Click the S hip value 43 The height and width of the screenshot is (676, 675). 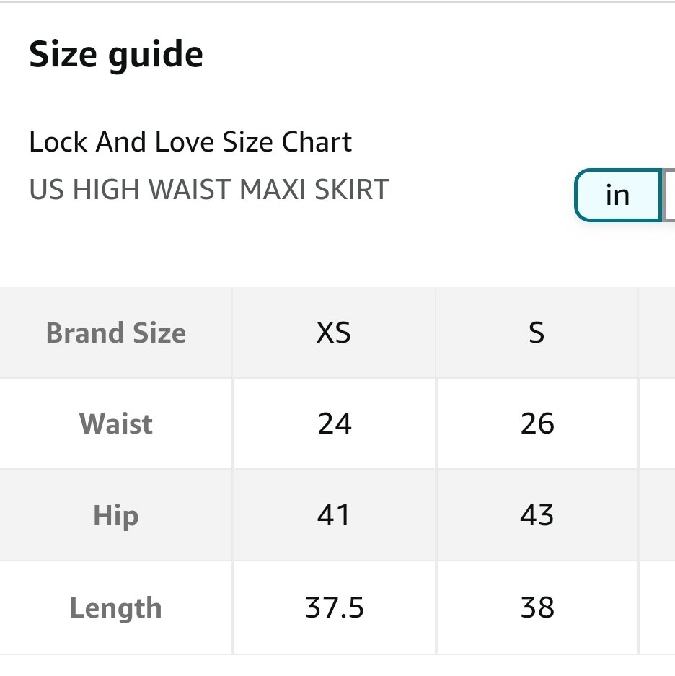(x=537, y=515)
